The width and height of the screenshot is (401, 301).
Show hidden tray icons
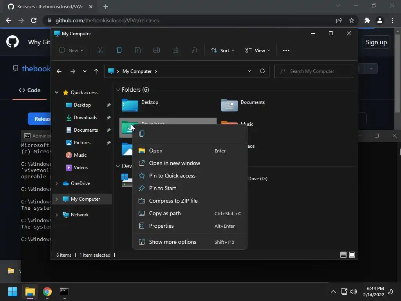333,292
